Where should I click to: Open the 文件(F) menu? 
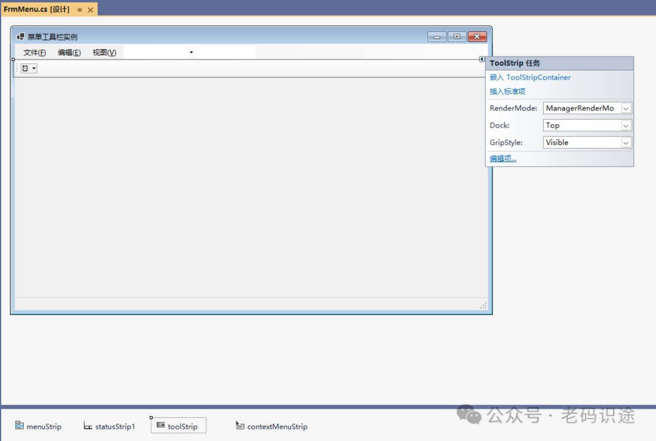point(34,52)
